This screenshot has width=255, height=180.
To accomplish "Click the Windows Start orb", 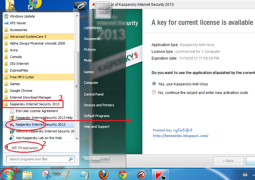I will 8,175.
